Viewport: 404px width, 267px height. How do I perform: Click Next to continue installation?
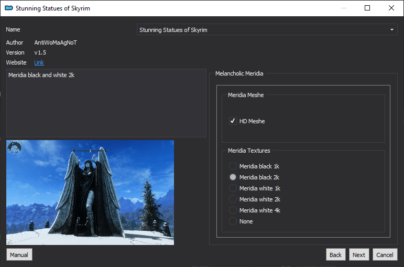pos(359,254)
